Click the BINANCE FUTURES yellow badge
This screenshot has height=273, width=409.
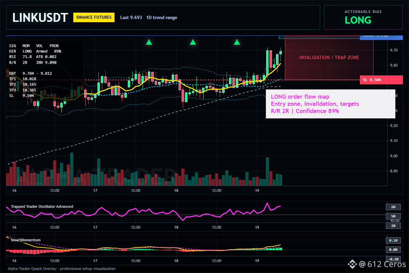(94, 17)
